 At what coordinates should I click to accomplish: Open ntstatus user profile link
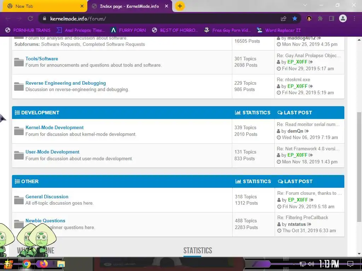[297, 224]
